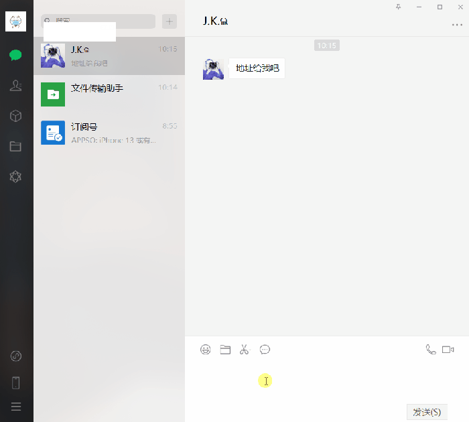Image resolution: width=469 pixels, height=422 pixels.
Task: Click the green File Transfer avatar
Action: coord(53,94)
